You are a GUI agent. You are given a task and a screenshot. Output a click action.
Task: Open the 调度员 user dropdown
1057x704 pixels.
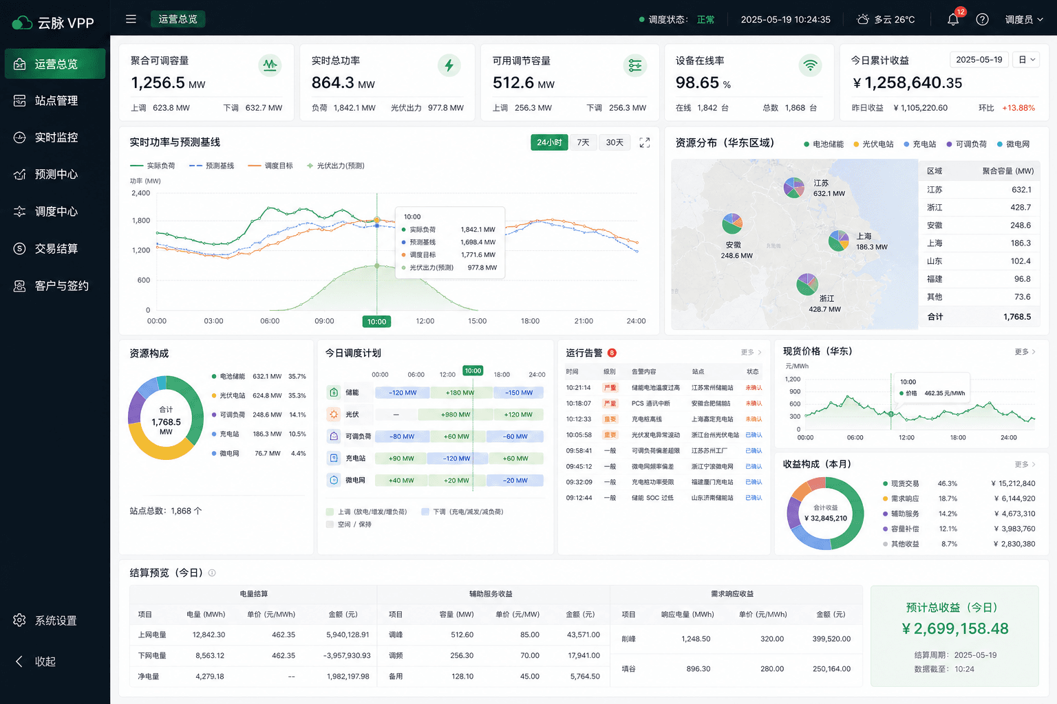pos(1024,19)
